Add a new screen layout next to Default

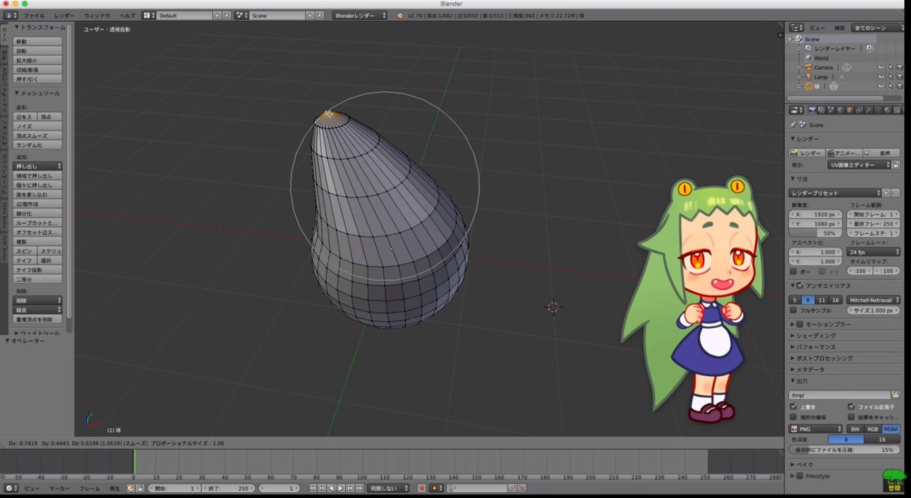click(217, 15)
